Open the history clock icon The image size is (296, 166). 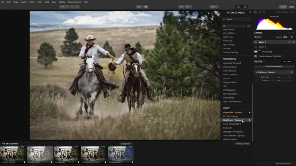[188, 7]
